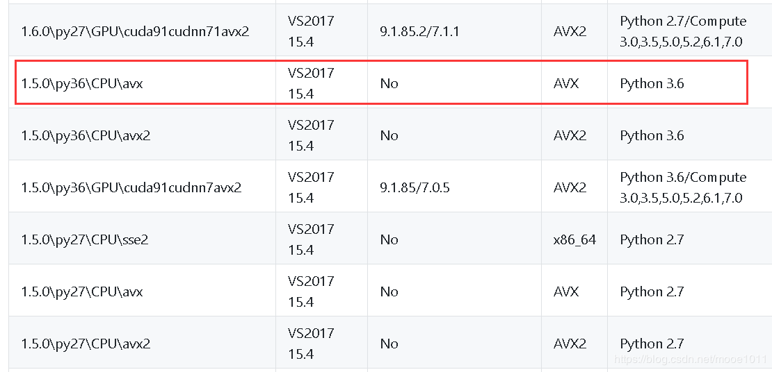Click the 1.5.0\py27\CPU\avx path entry
This screenshot has width=772, height=372.
82,291
